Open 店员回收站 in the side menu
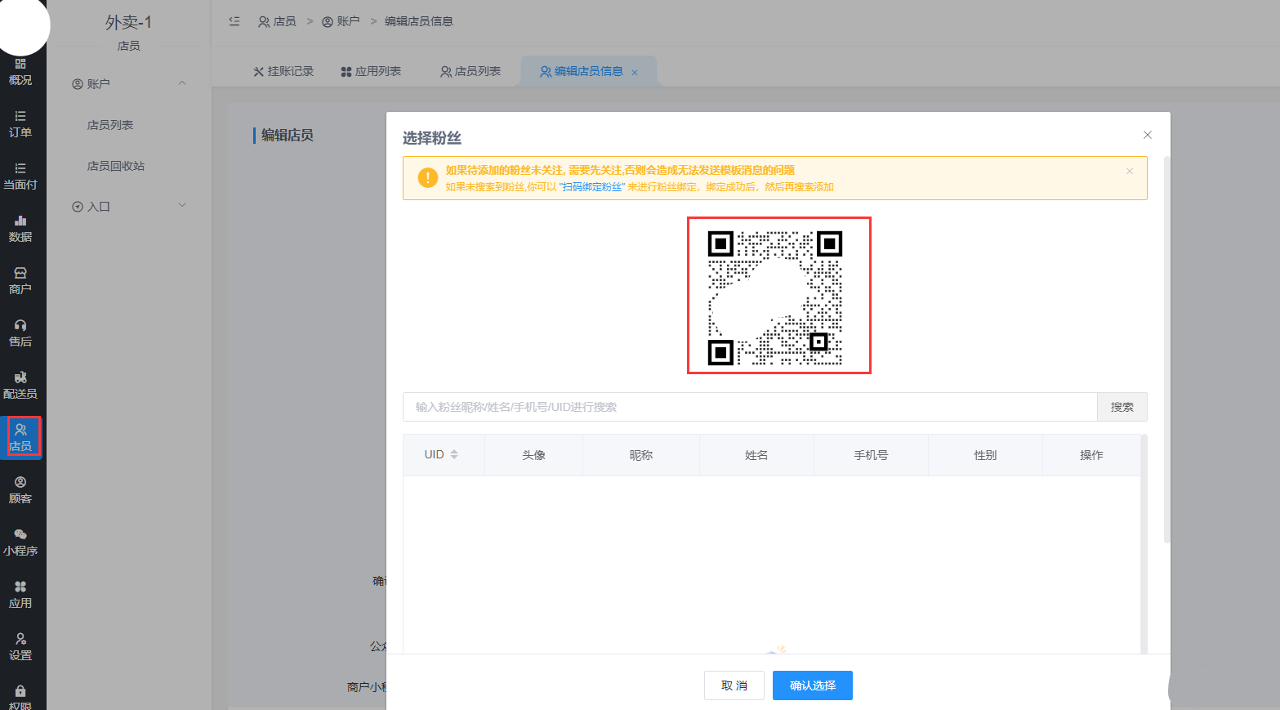Image resolution: width=1280 pixels, height=710 pixels. (x=116, y=166)
